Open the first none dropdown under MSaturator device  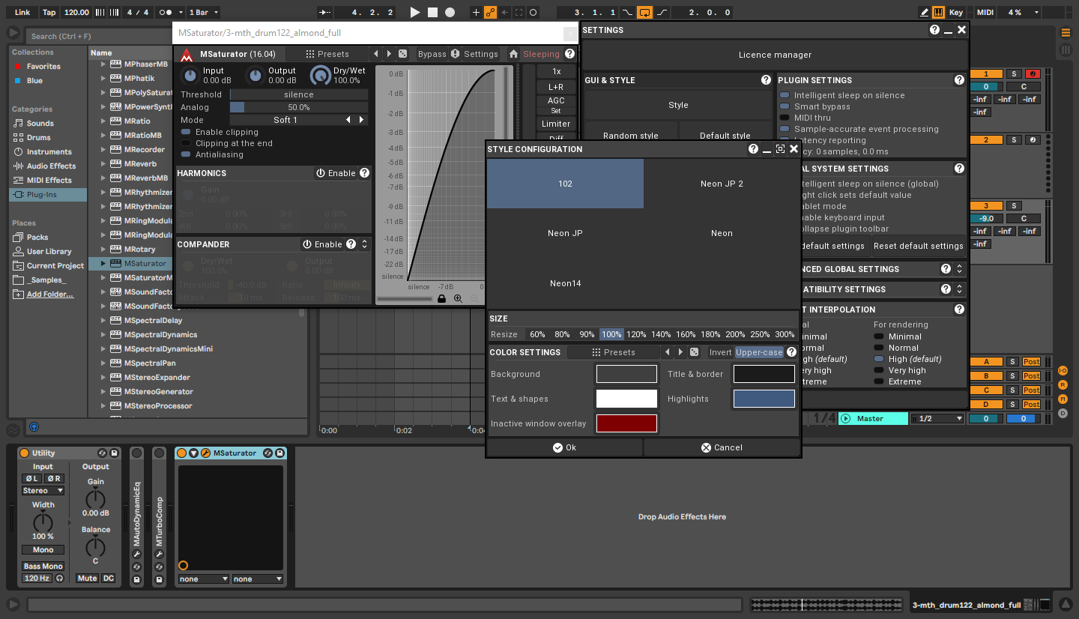coord(203,579)
